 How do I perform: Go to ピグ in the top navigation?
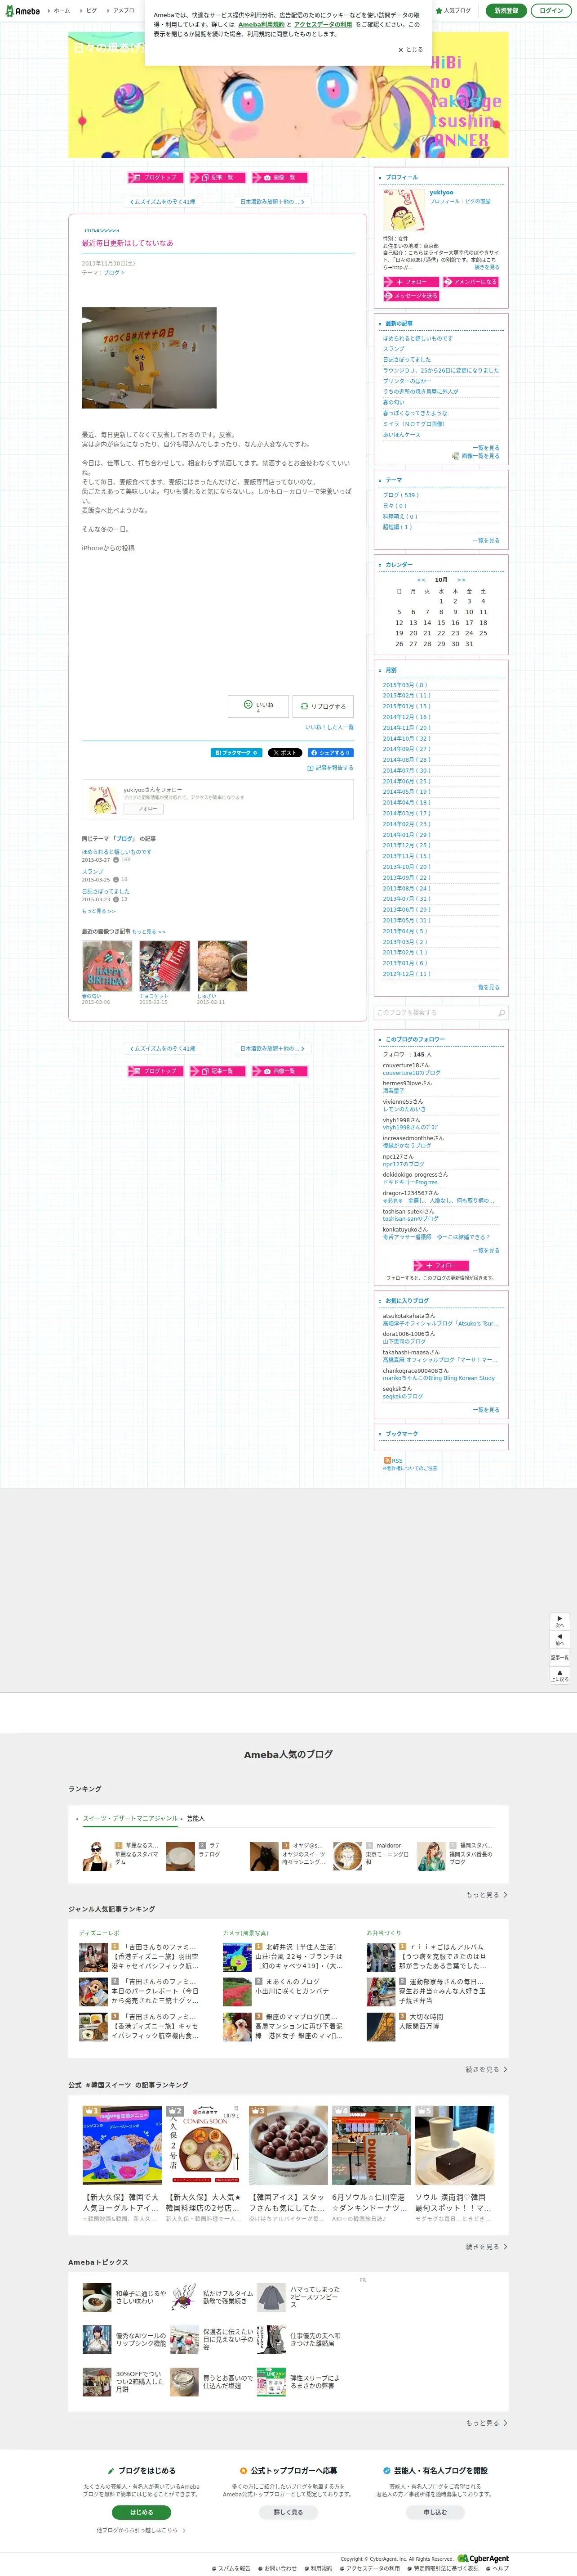[91, 11]
